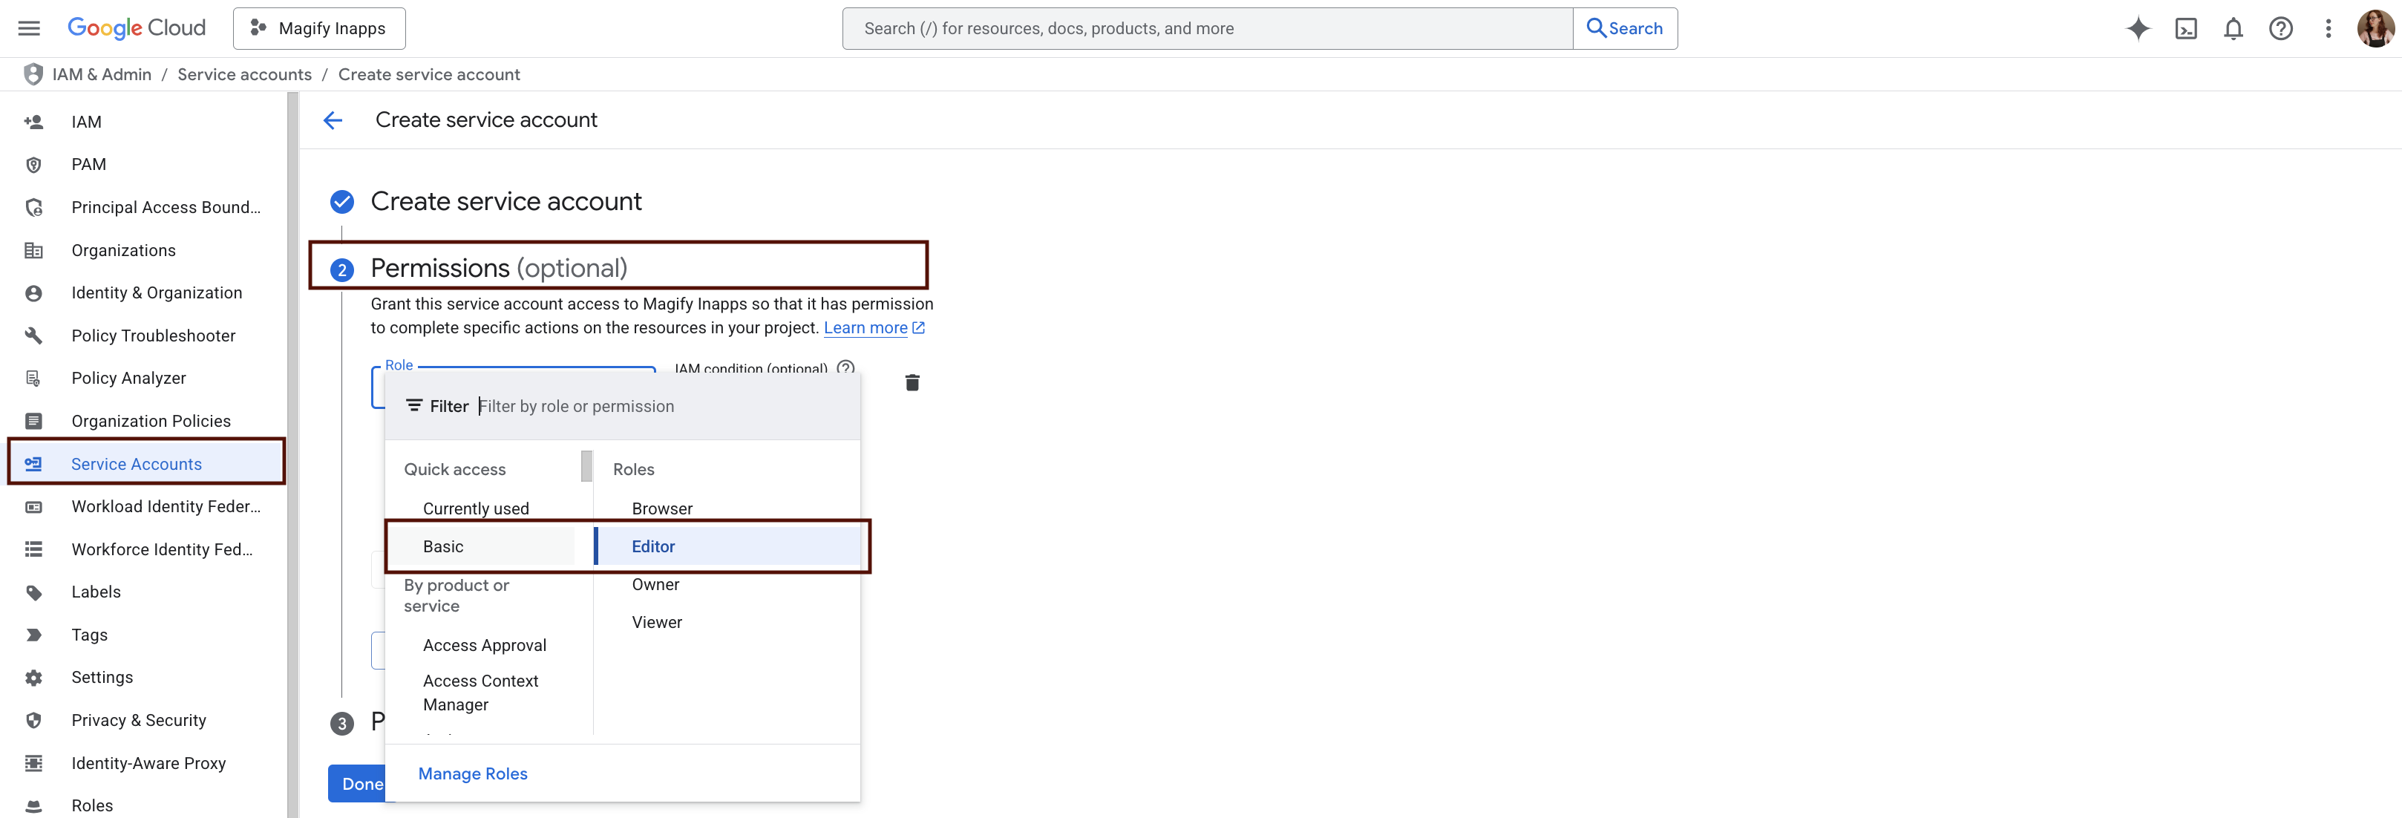Click the Labels tag icon in sidebar
Screen dimensions: 2402x818
click(x=33, y=592)
